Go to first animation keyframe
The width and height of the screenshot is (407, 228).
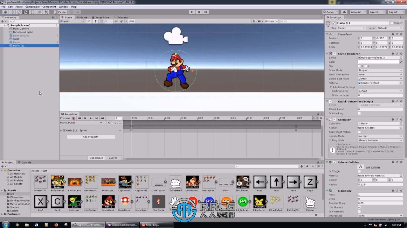tap(79, 118)
